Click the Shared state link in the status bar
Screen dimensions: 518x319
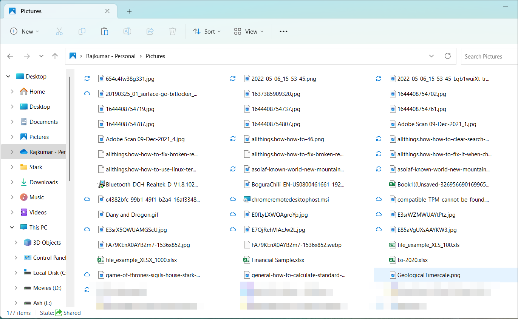click(71, 313)
